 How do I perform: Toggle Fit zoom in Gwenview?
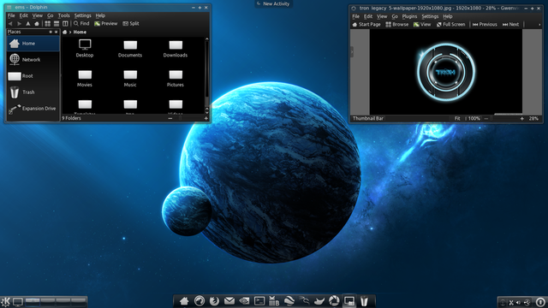pyautogui.click(x=457, y=118)
